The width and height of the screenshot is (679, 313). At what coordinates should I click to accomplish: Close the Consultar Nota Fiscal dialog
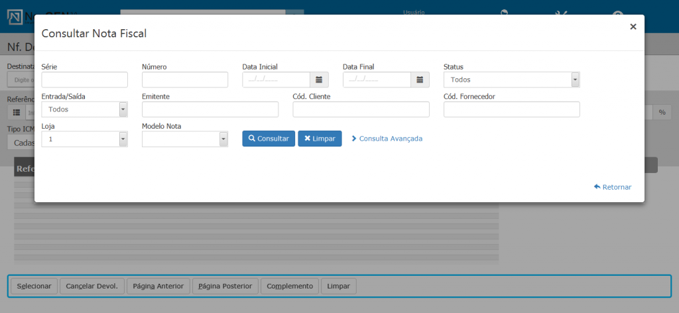pos(633,27)
